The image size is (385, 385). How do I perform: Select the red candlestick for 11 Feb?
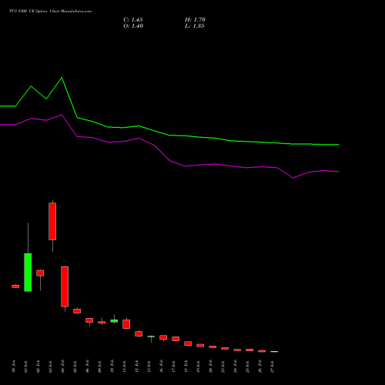pyautogui.click(x=126, y=324)
